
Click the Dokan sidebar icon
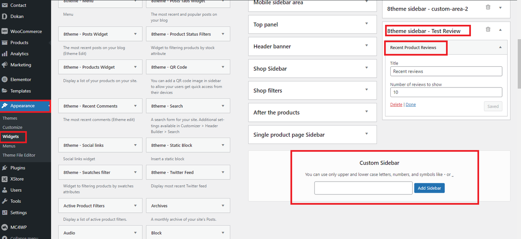[4, 17]
